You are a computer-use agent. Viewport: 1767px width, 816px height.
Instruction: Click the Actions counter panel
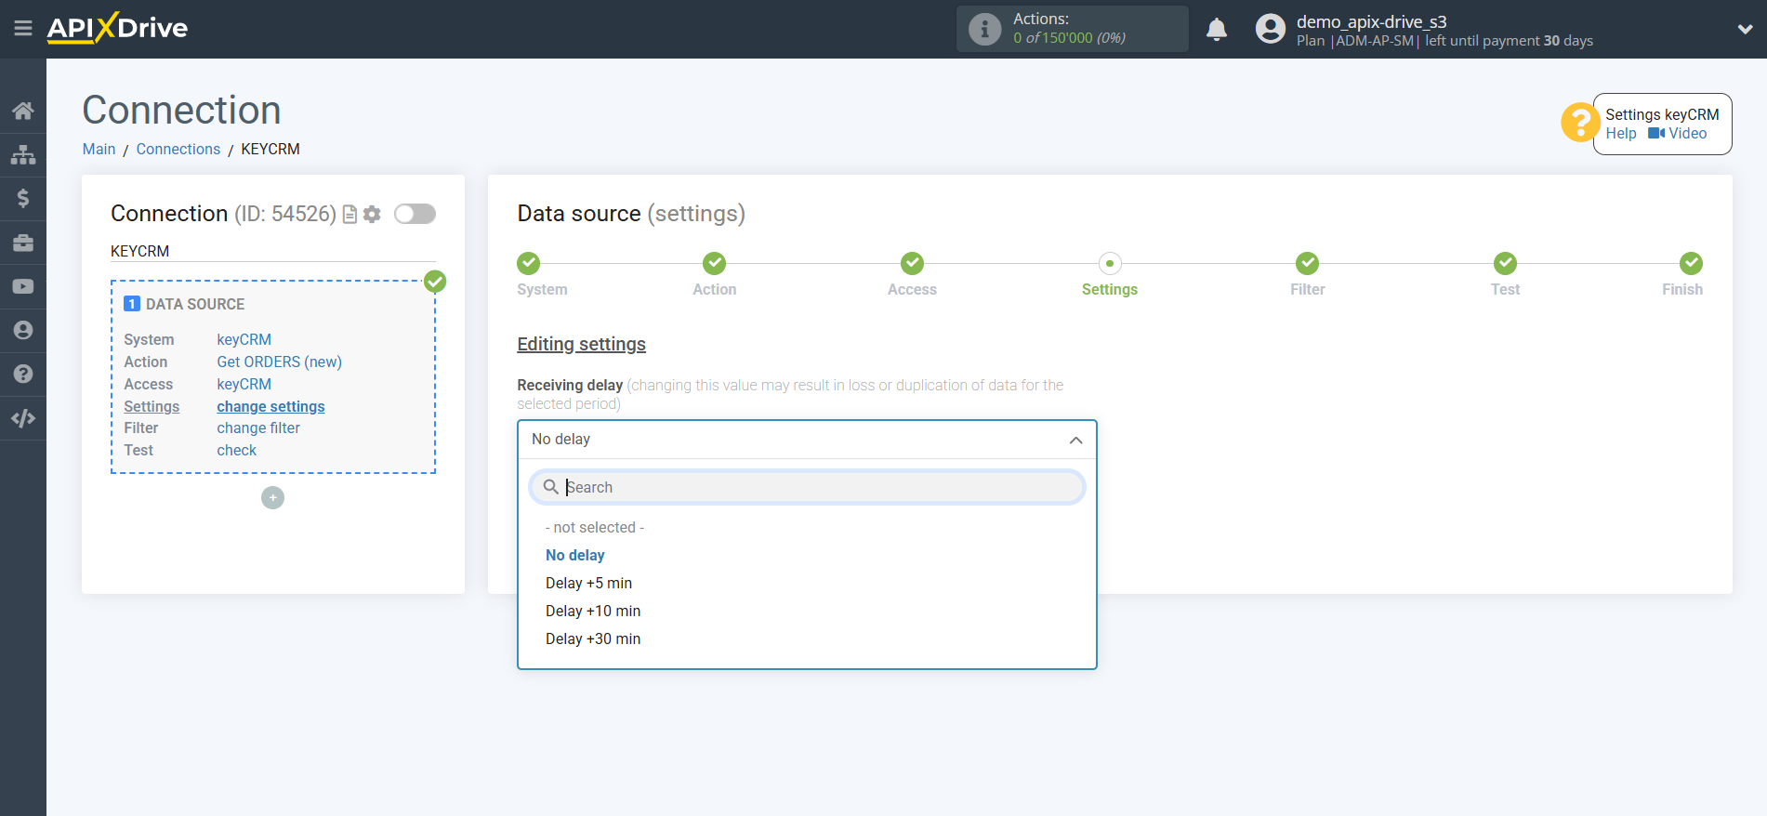[x=1072, y=29]
